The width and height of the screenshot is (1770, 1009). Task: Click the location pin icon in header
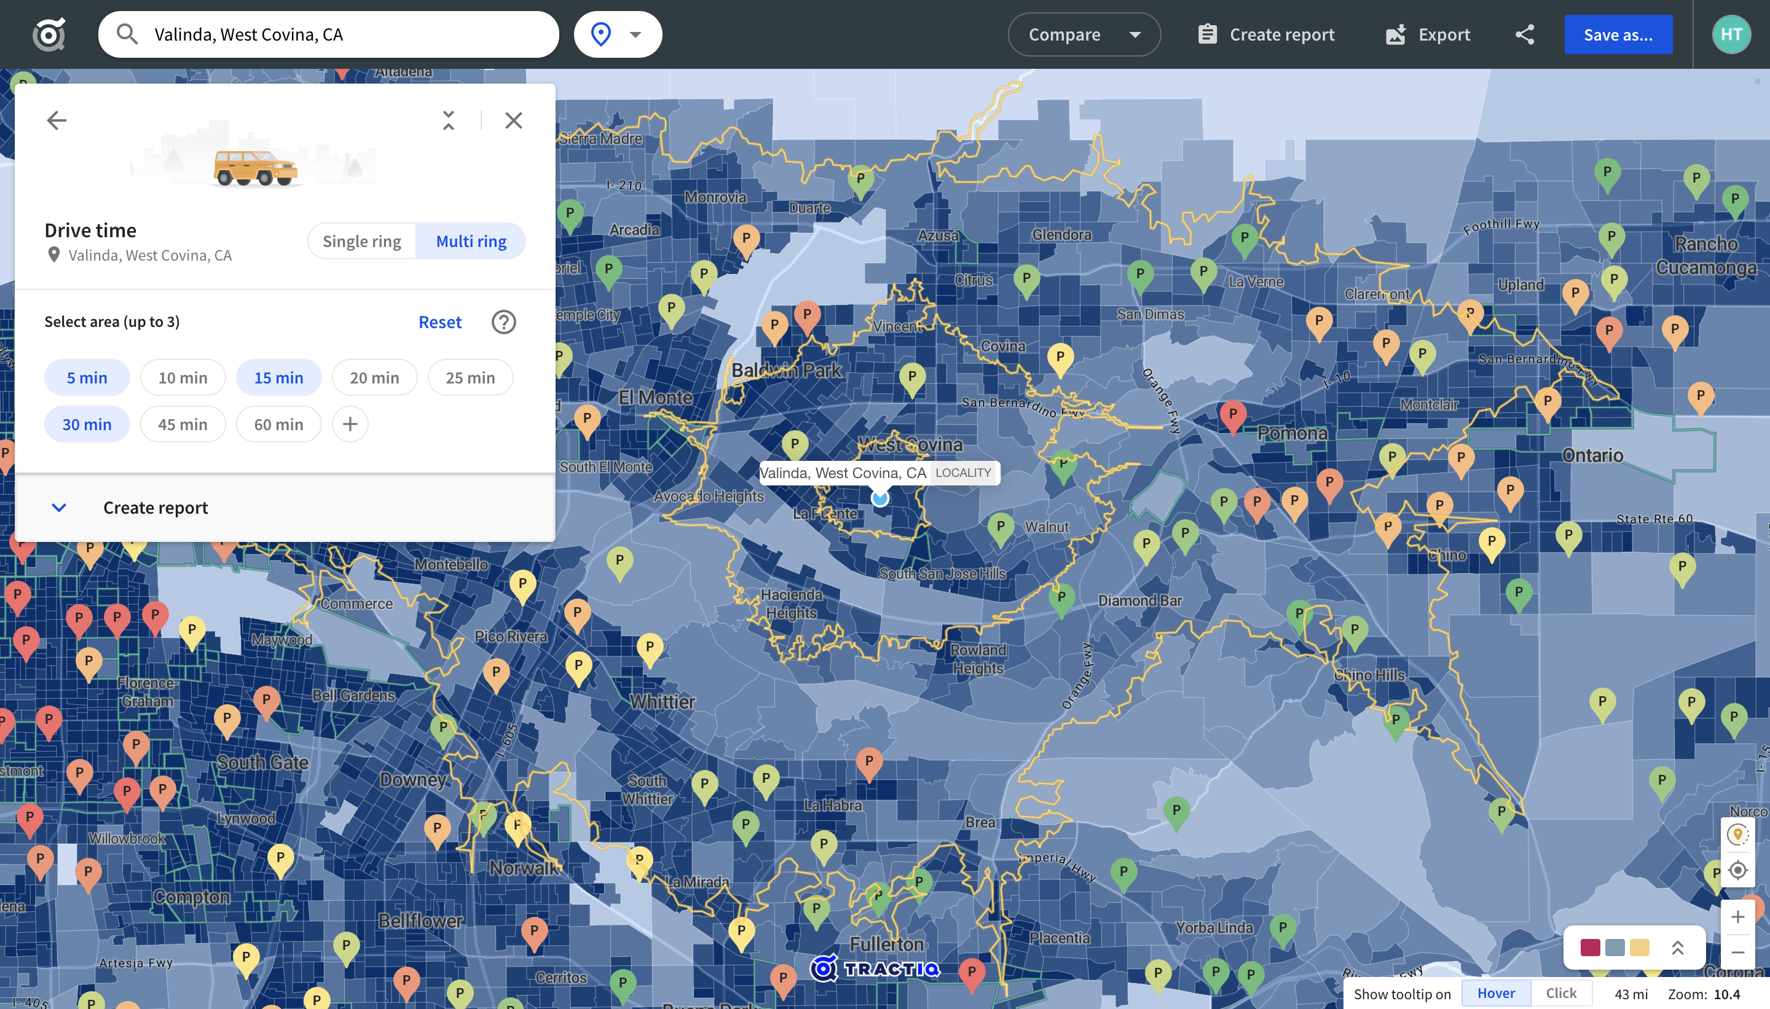pyautogui.click(x=601, y=34)
